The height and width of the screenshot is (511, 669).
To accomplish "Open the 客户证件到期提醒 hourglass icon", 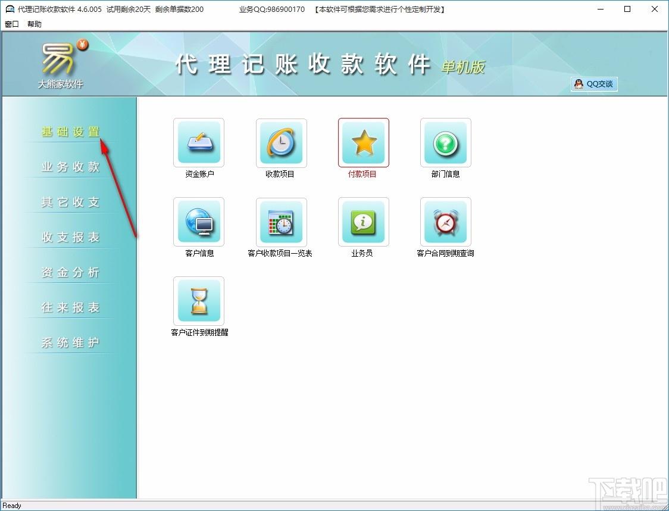I will coord(199,301).
